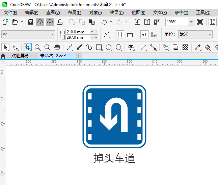218x185 pixels.
Task: Select the Drop Shadow tool
Action: pos(175,47)
